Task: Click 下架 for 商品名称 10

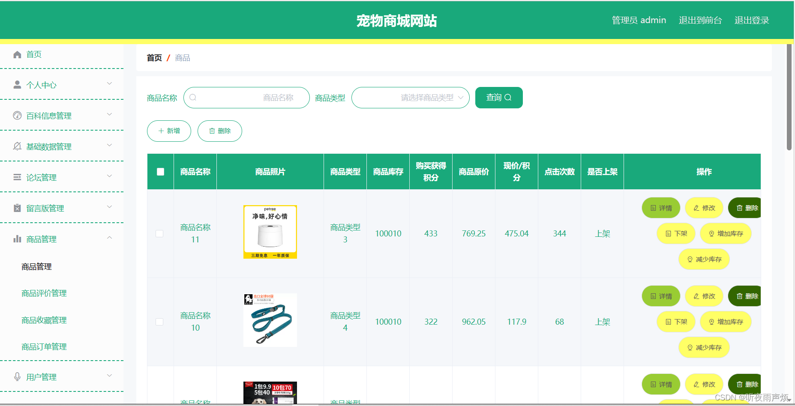Action: point(676,322)
